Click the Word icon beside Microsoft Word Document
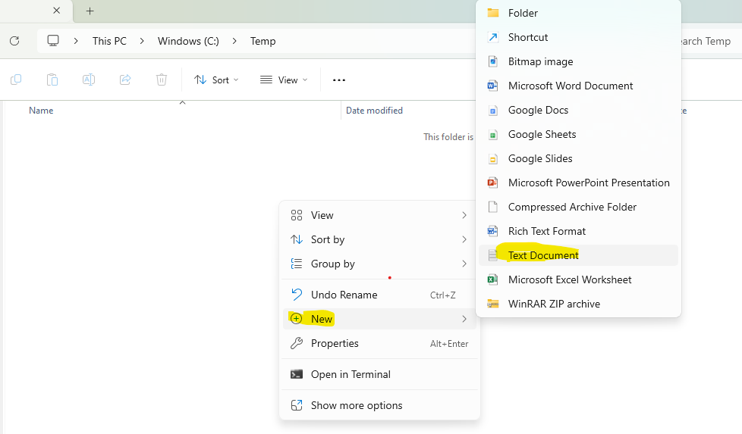742x434 pixels. click(492, 86)
